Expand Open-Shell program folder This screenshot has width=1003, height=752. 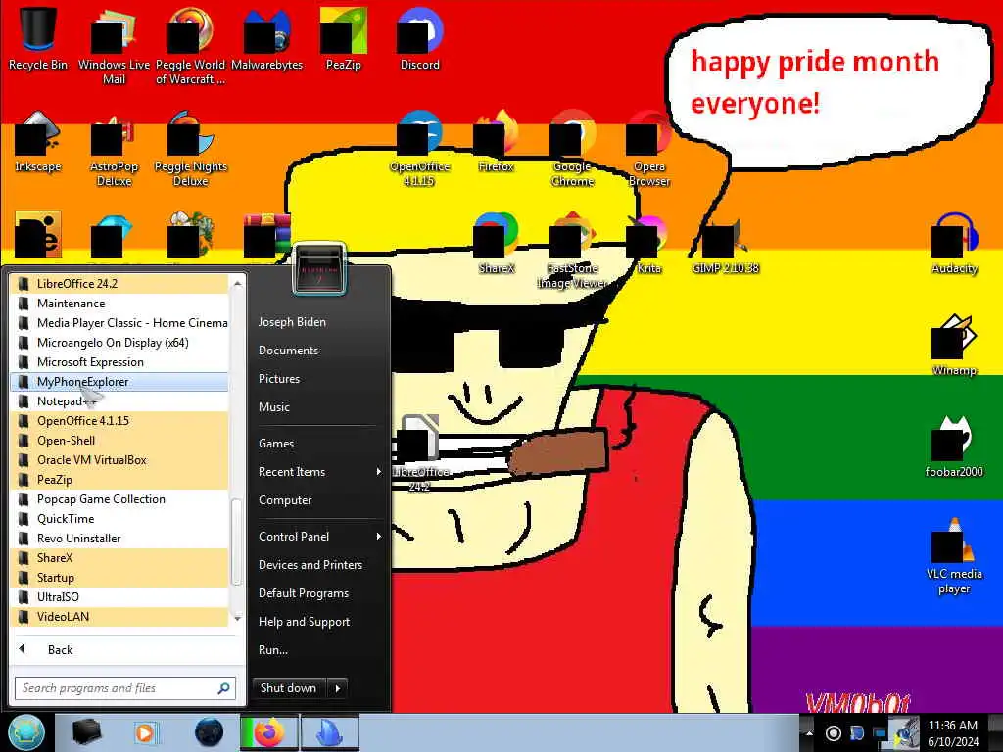pyautogui.click(x=119, y=441)
